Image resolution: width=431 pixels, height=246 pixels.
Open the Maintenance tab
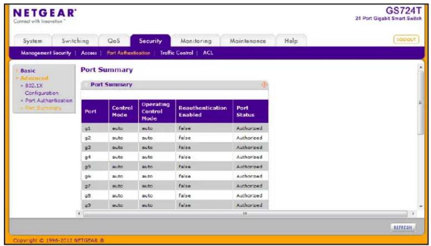coord(248,41)
